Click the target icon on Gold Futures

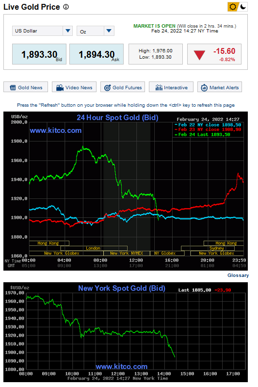(x=107, y=88)
